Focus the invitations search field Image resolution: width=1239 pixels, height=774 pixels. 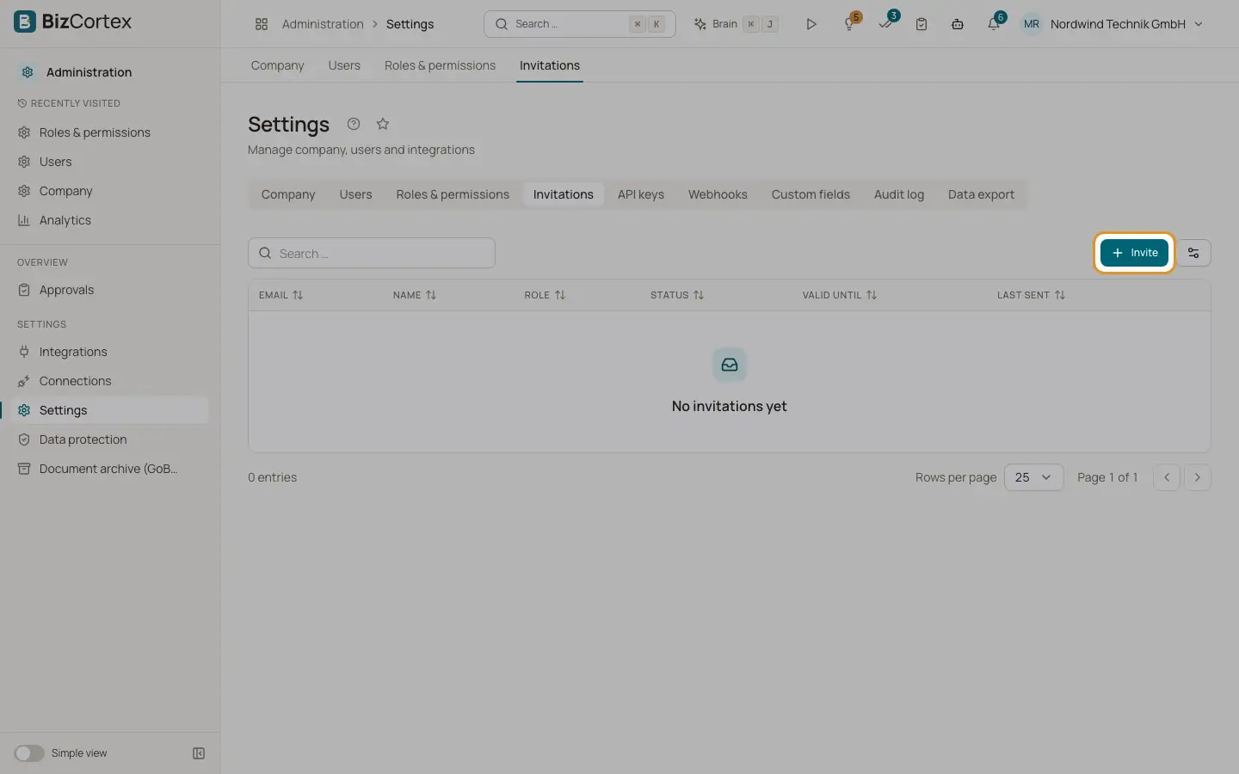click(372, 253)
